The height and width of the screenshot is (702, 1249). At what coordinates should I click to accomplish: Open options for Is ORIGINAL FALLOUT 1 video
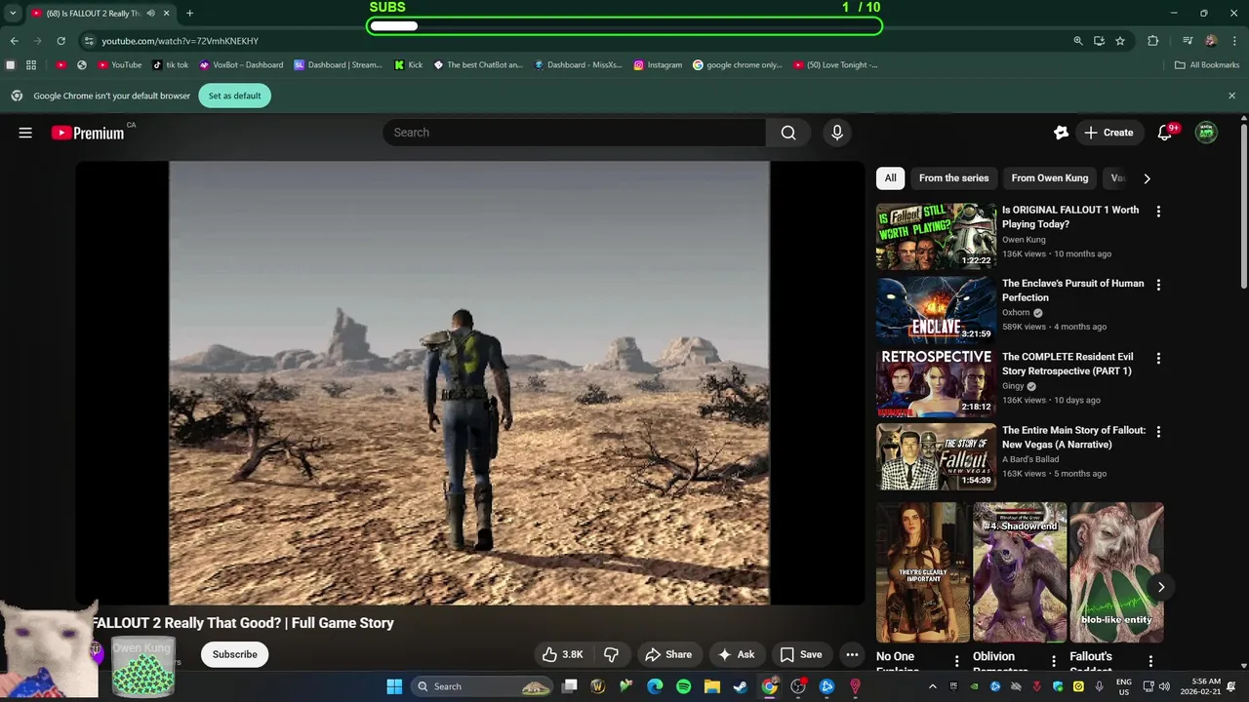point(1158,212)
